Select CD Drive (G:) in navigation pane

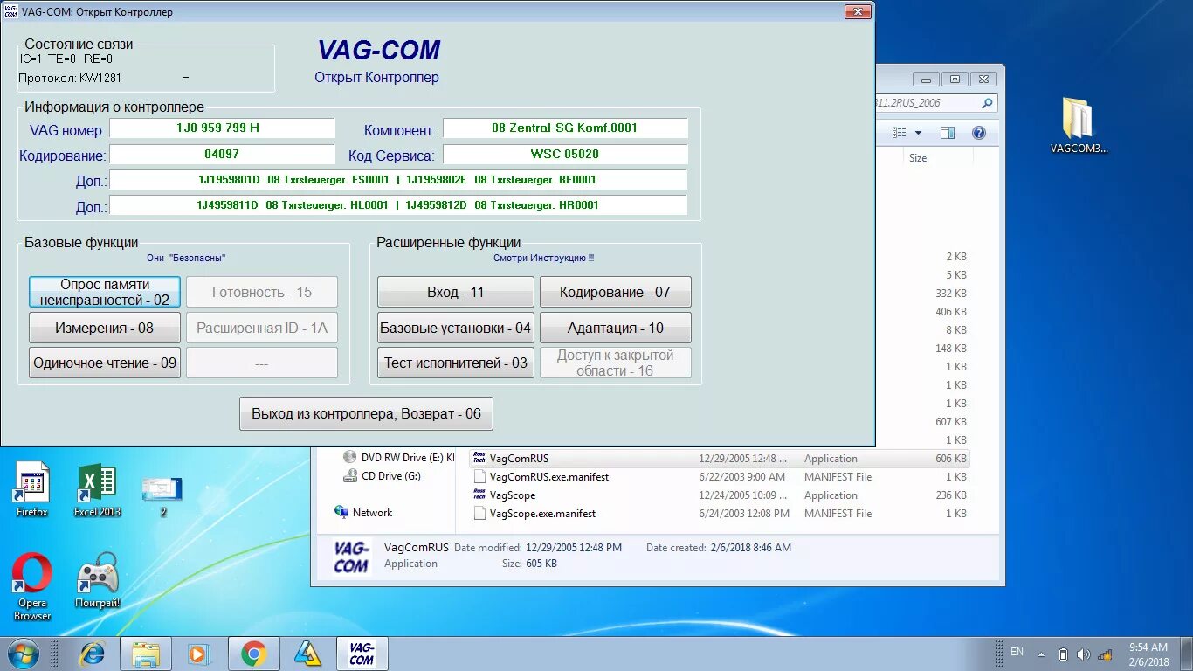[x=382, y=476]
